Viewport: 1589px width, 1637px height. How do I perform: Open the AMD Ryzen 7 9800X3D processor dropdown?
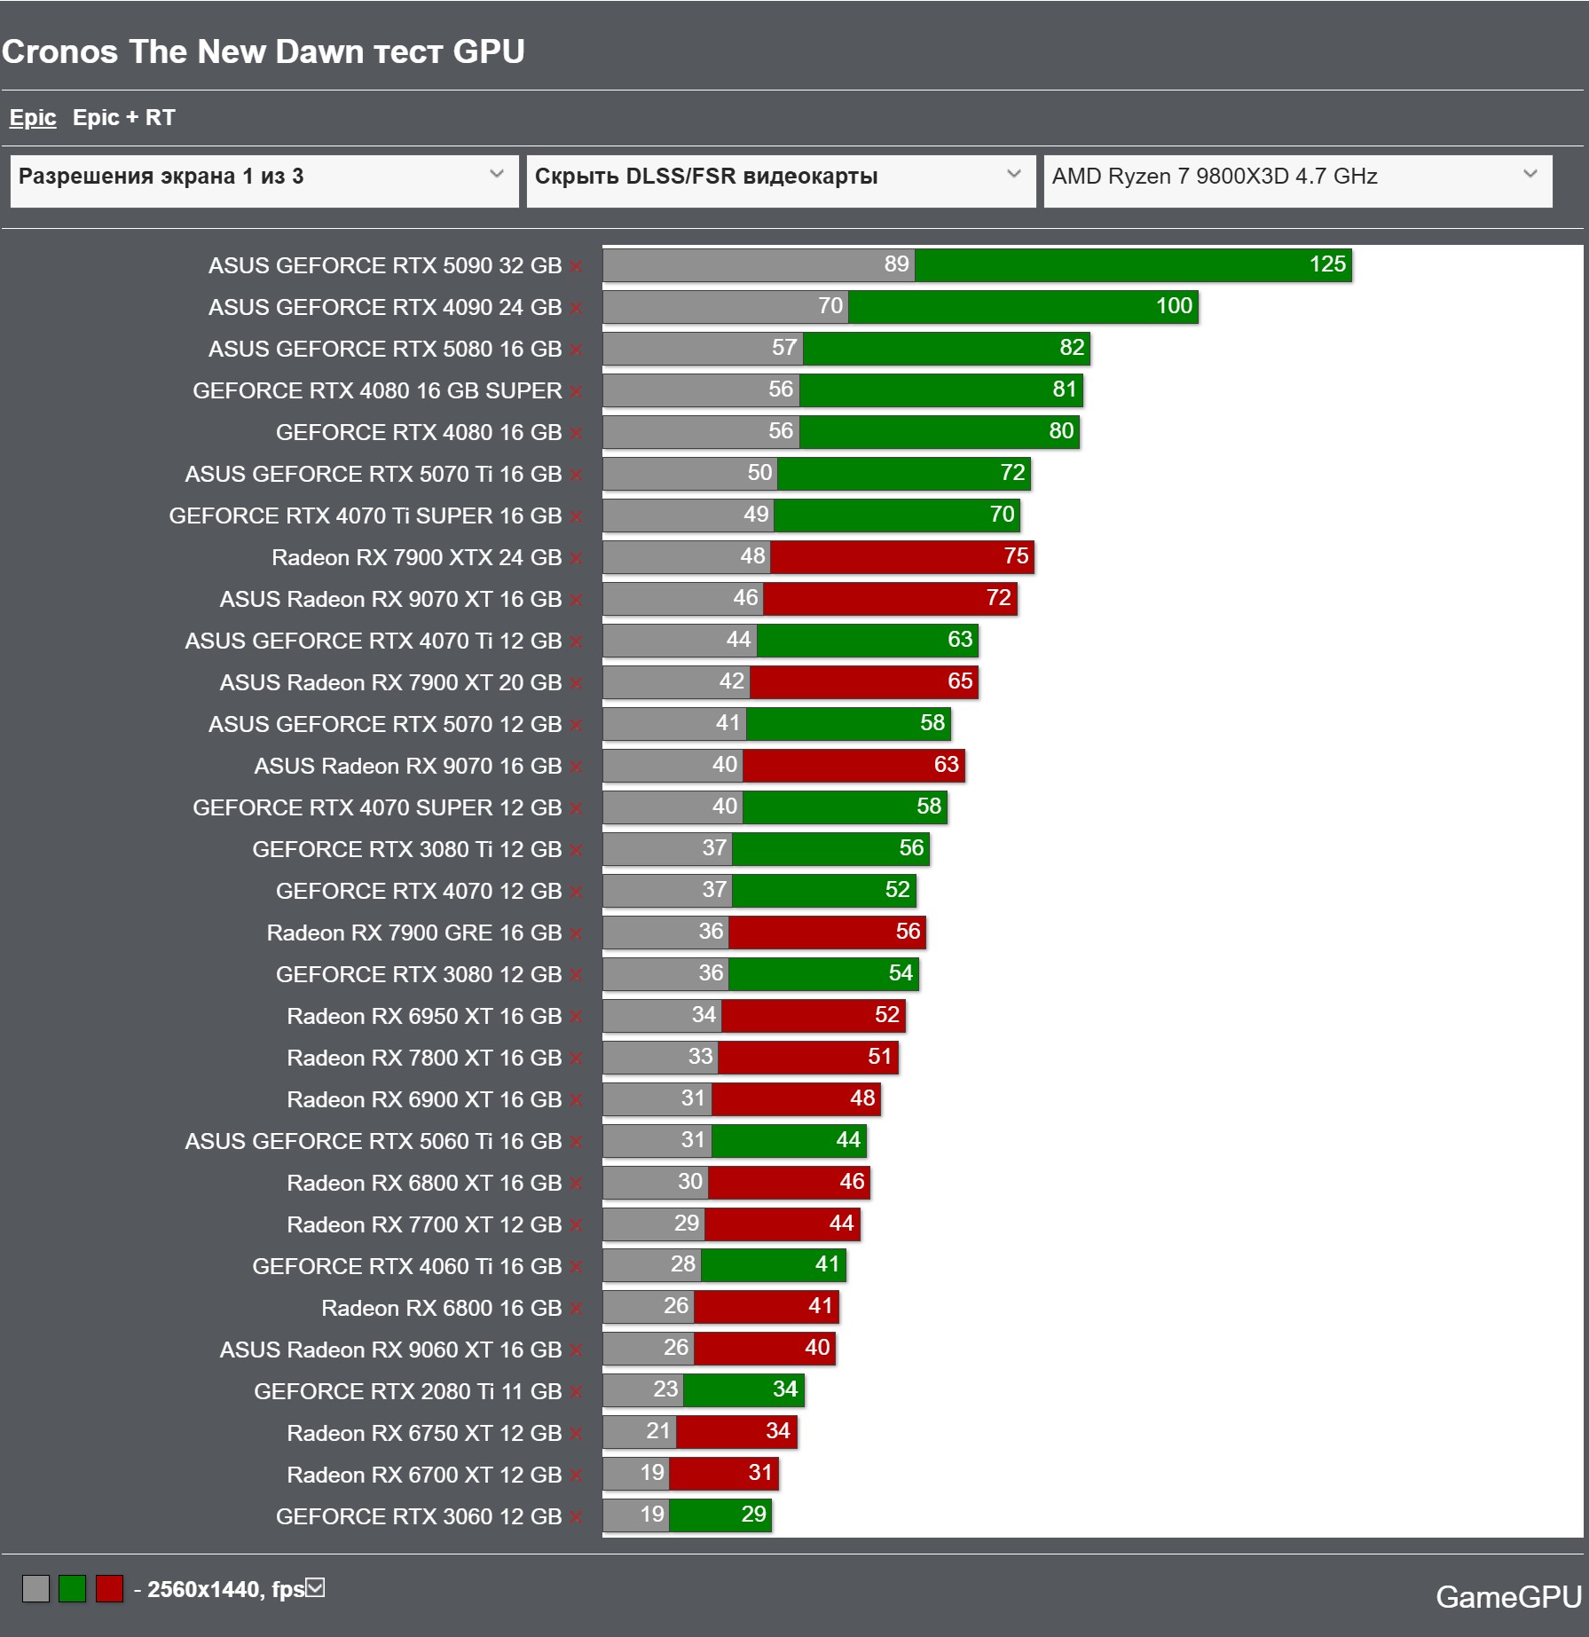[x=1298, y=181]
